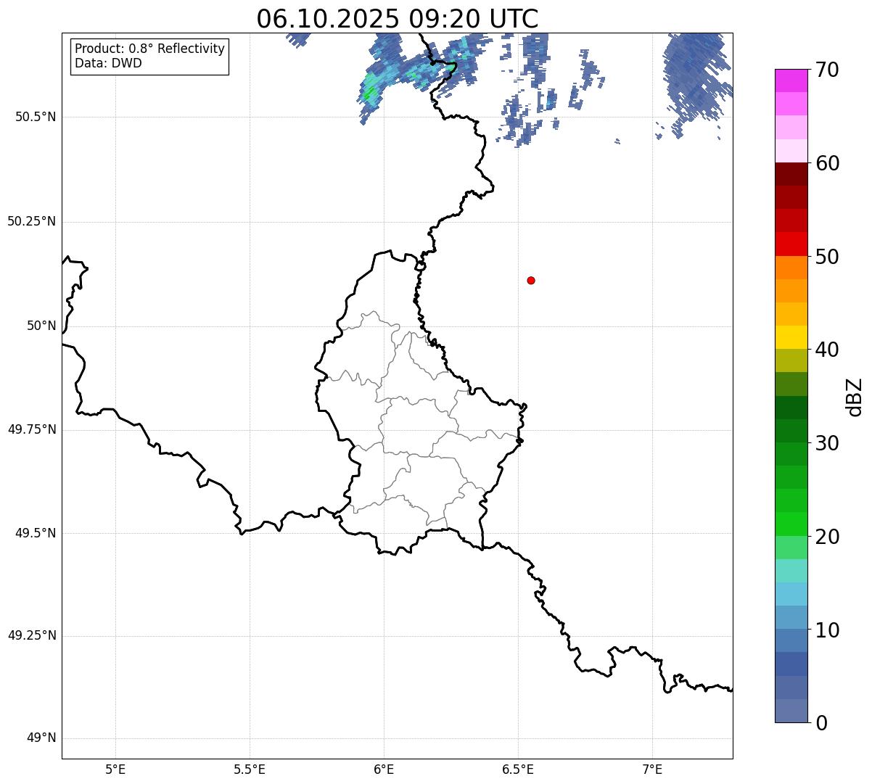Pick the dark maroon swatch just below 60 dBZ

[x=791, y=174]
